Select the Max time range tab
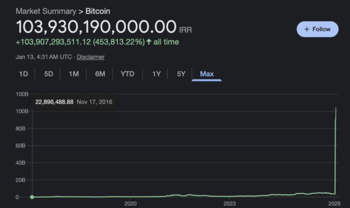Screen dimensions: 350x208 point(206,74)
